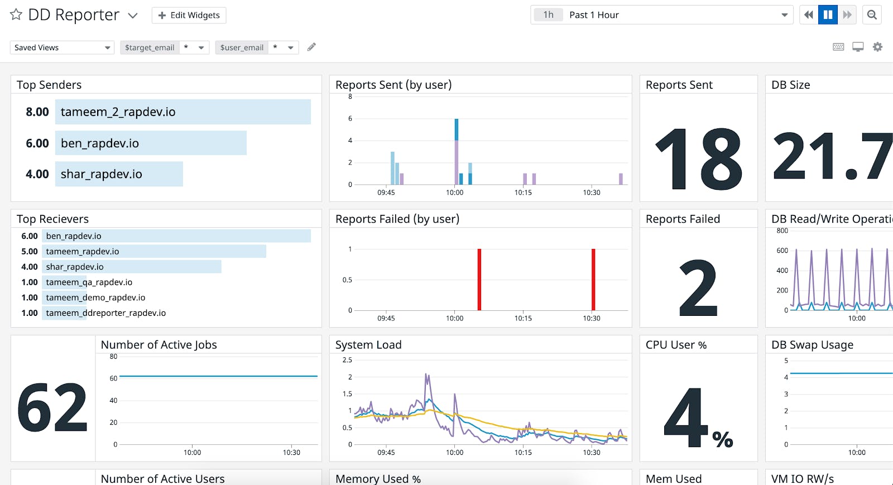The height and width of the screenshot is (485, 893).
Task: Open the $user_email variable dropdown
Action: [x=257, y=47]
